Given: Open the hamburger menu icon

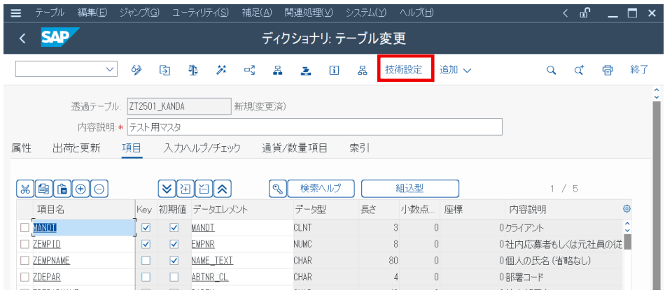Looking at the screenshot, I should pos(15,13).
